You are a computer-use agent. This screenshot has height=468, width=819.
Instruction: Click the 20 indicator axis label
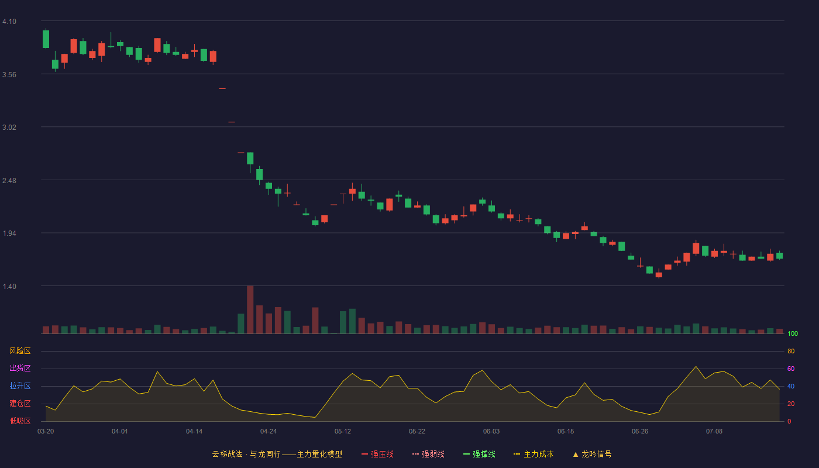(791, 404)
